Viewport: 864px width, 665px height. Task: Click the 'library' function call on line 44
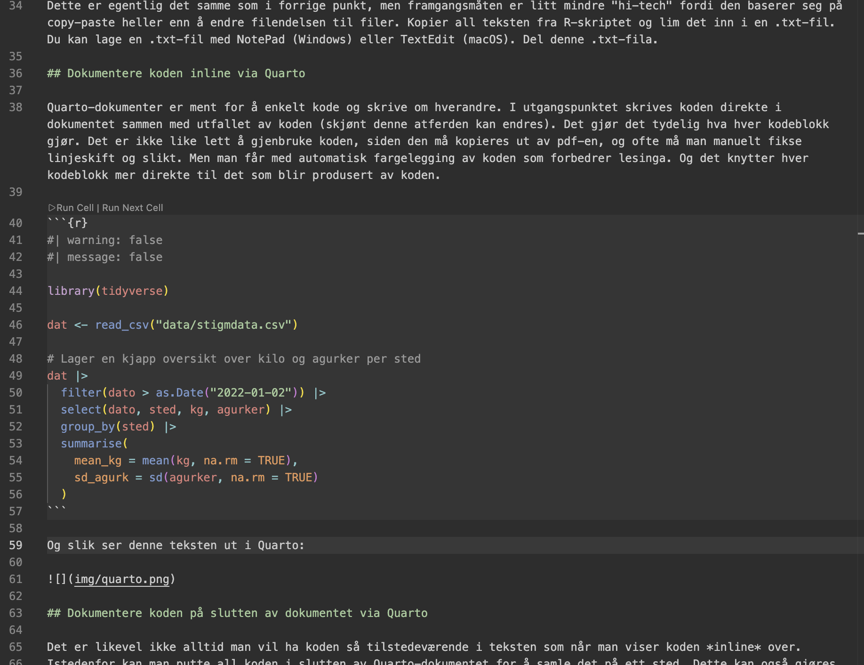pyautogui.click(x=71, y=291)
